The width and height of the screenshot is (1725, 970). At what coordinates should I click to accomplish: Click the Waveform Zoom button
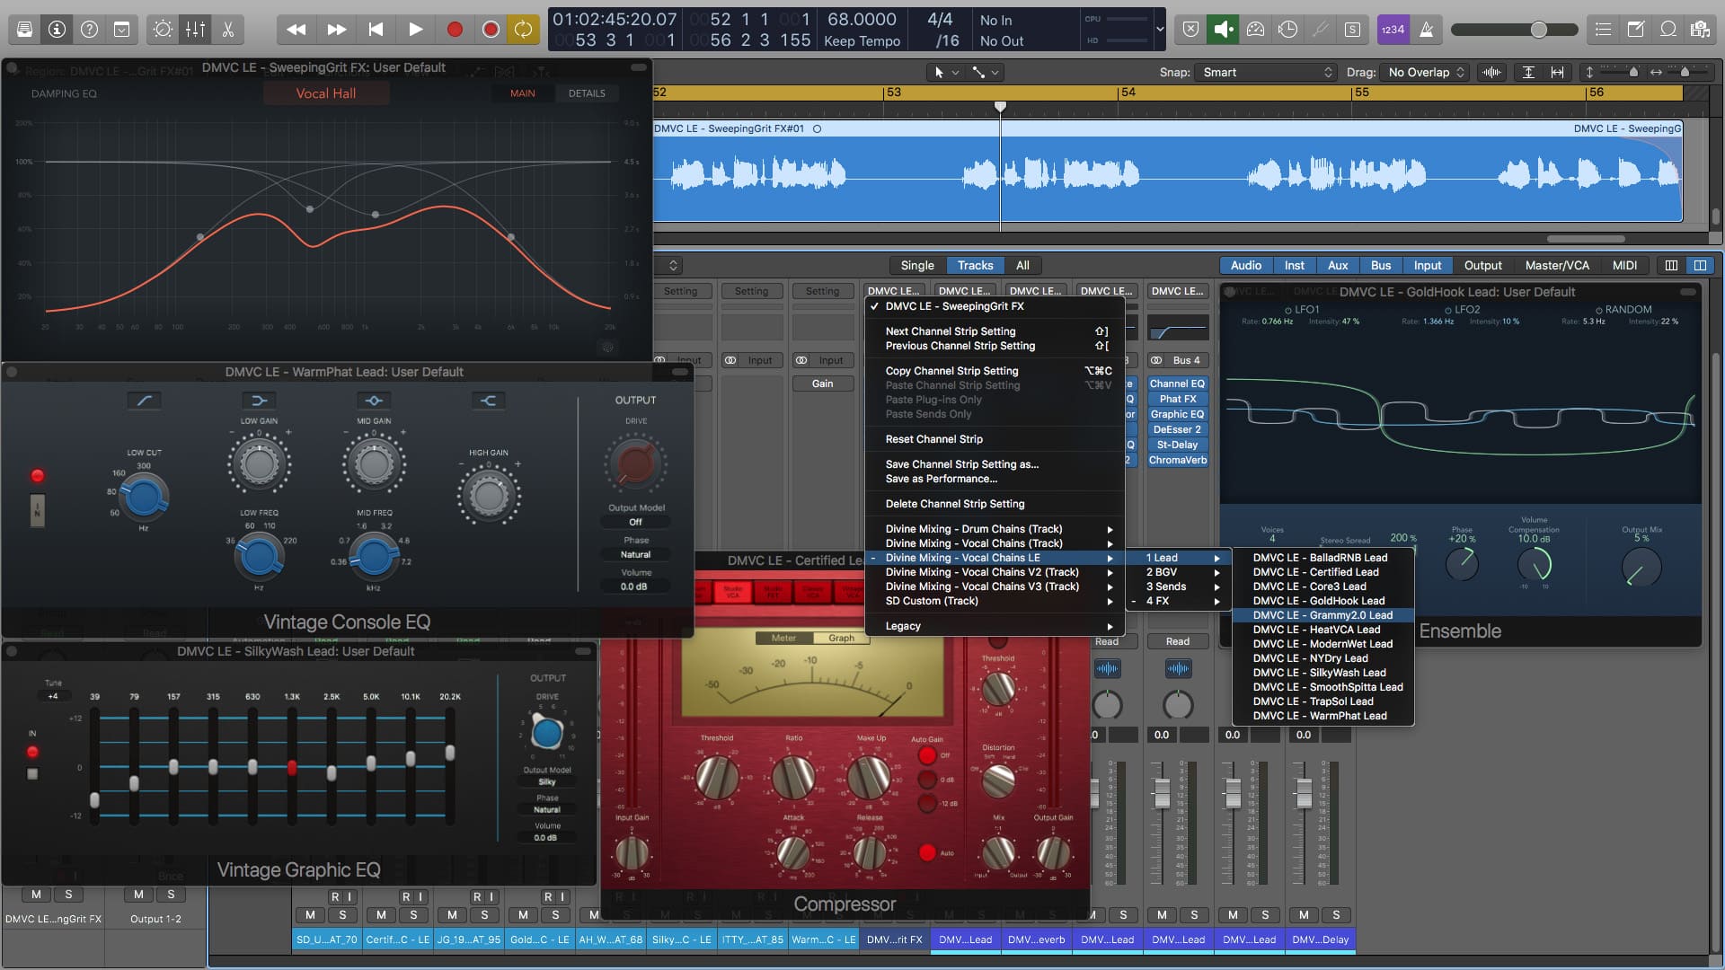[1491, 72]
